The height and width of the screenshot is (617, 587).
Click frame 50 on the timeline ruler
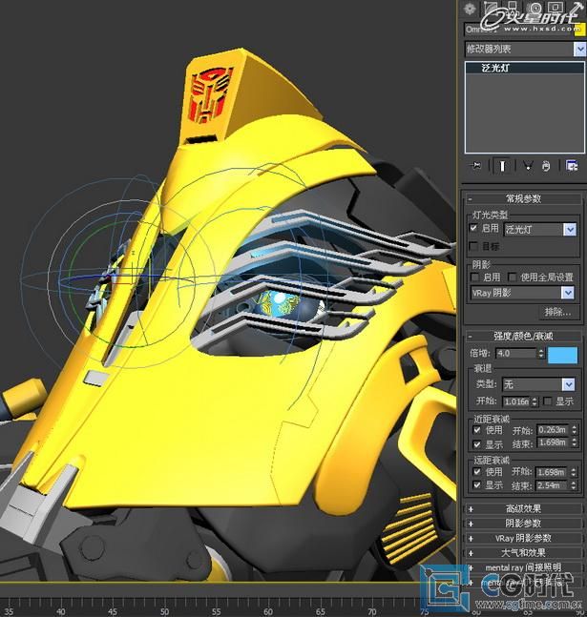(x=164, y=611)
